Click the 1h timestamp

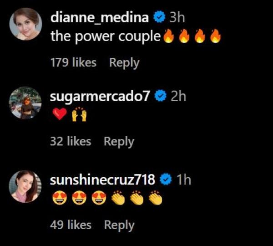pos(184,179)
